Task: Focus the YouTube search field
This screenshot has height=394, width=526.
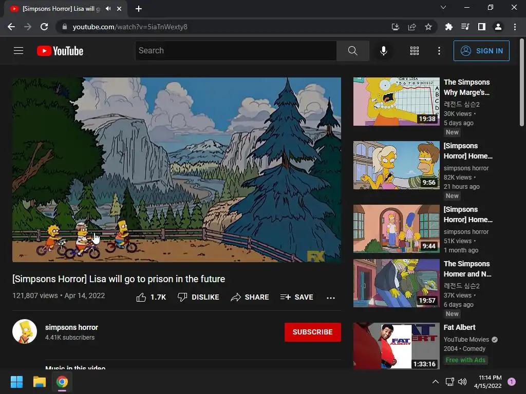Action: click(236, 51)
